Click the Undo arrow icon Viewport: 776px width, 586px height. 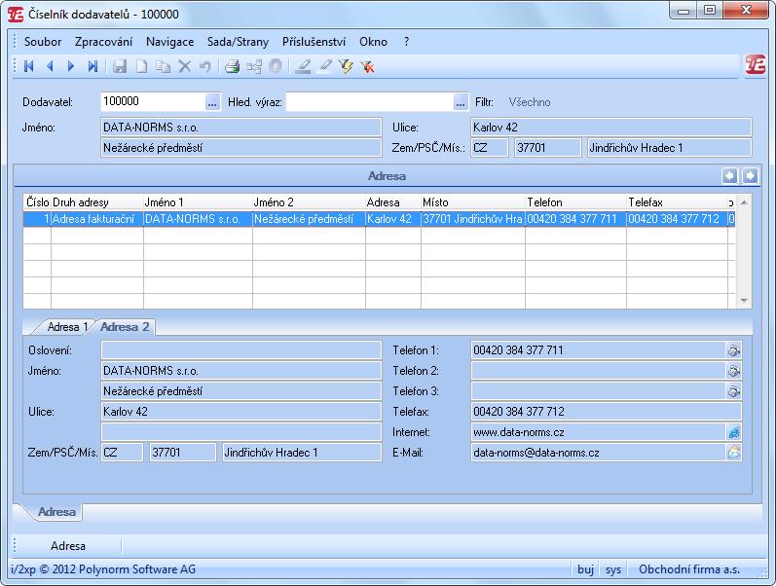tap(204, 66)
